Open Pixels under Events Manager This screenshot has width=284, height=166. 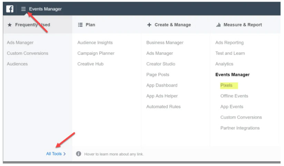[x=226, y=85]
